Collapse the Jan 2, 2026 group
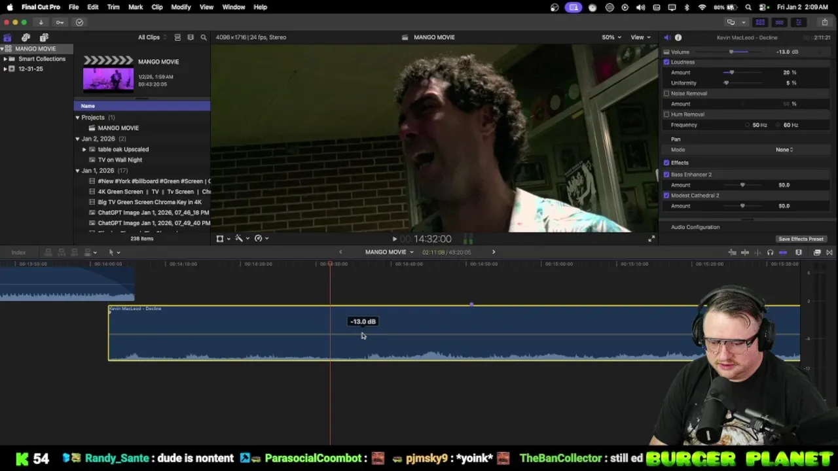The width and height of the screenshot is (838, 471). coord(77,139)
